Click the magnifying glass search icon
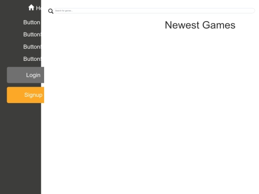Image resolution: width=259 pixels, height=194 pixels. 51,11
